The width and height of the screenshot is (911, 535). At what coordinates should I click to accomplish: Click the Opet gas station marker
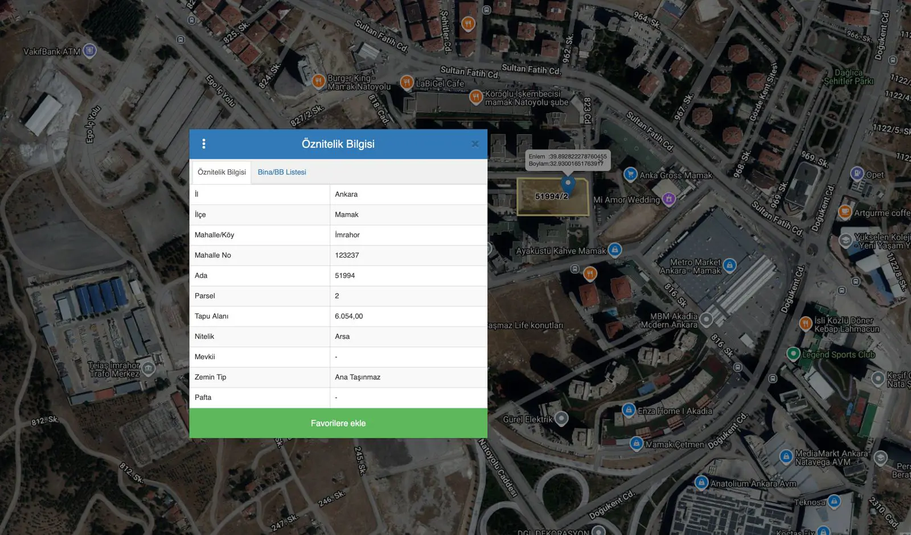pos(857,173)
